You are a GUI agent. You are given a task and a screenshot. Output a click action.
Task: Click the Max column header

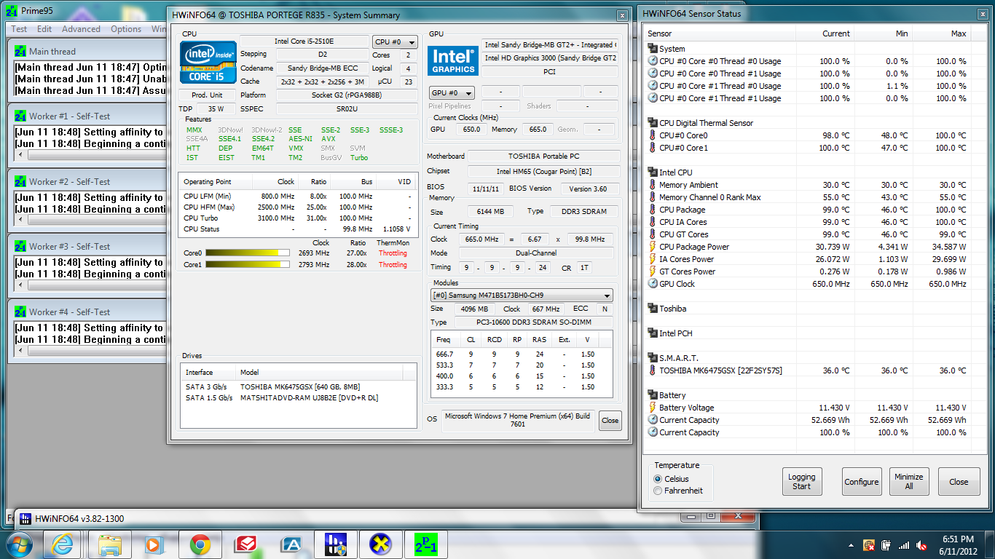941,33
